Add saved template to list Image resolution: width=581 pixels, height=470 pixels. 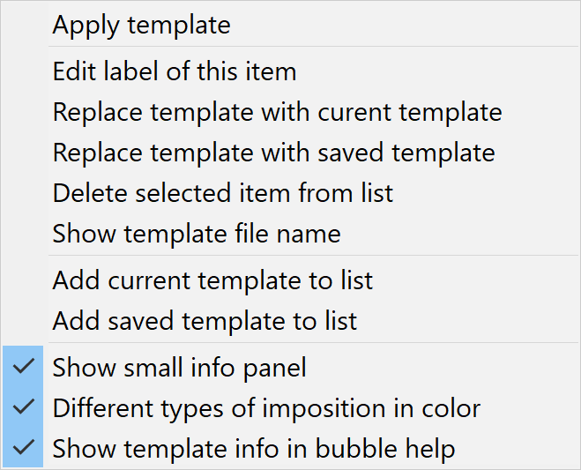(x=205, y=321)
